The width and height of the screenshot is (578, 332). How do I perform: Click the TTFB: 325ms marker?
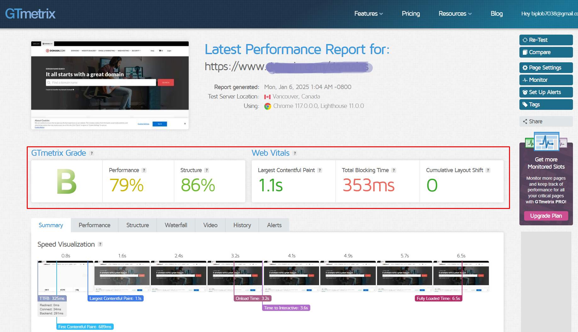tap(52, 298)
